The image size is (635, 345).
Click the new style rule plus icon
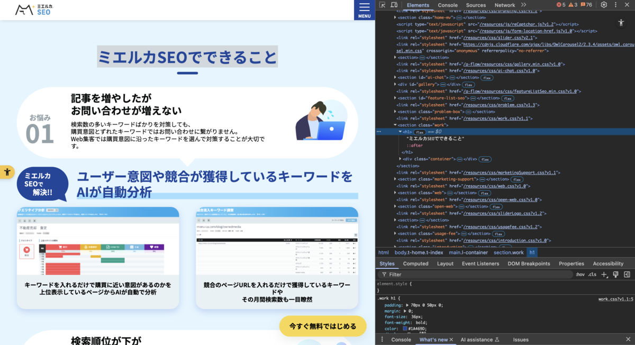tap(604, 274)
